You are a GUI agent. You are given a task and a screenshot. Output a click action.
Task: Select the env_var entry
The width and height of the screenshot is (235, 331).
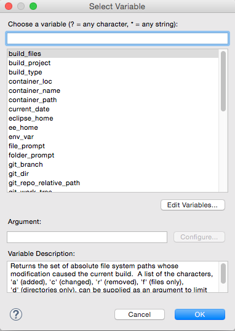point(113,137)
